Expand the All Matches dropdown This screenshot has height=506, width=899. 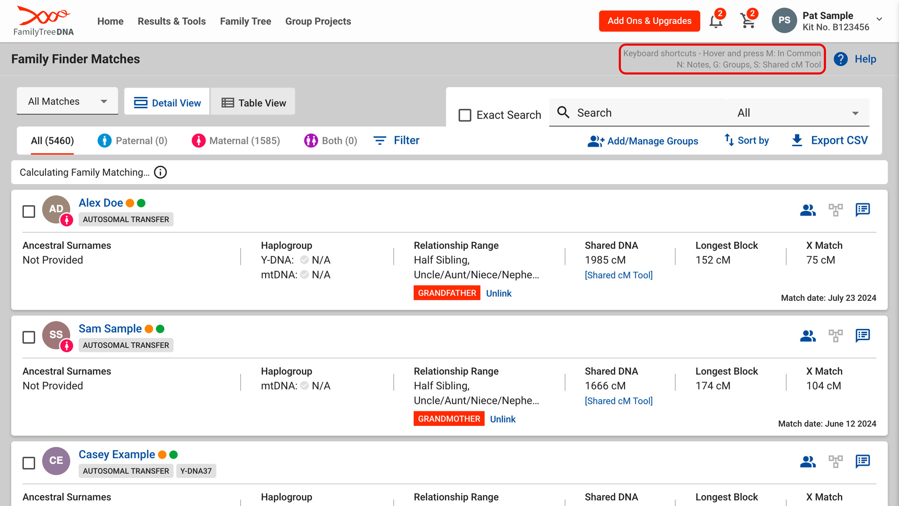pos(67,101)
